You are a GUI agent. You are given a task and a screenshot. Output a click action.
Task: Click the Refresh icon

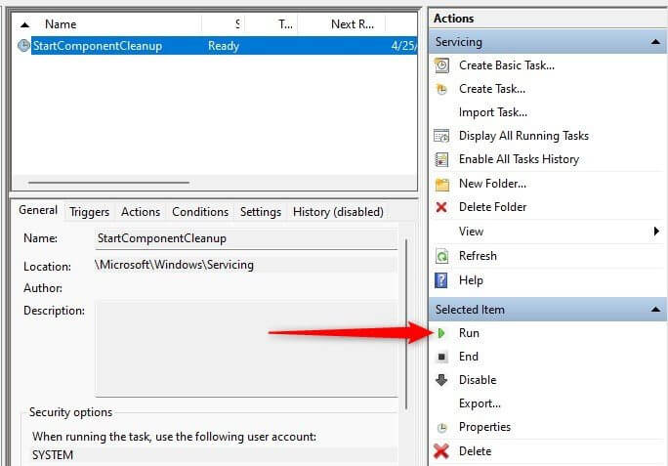click(441, 256)
